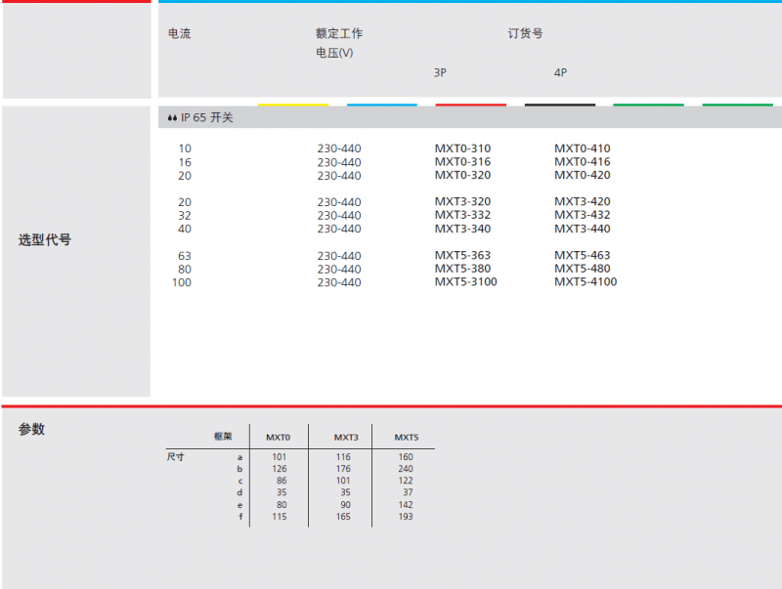
Task: Choose order number MXT5-4100
Action: (x=586, y=282)
